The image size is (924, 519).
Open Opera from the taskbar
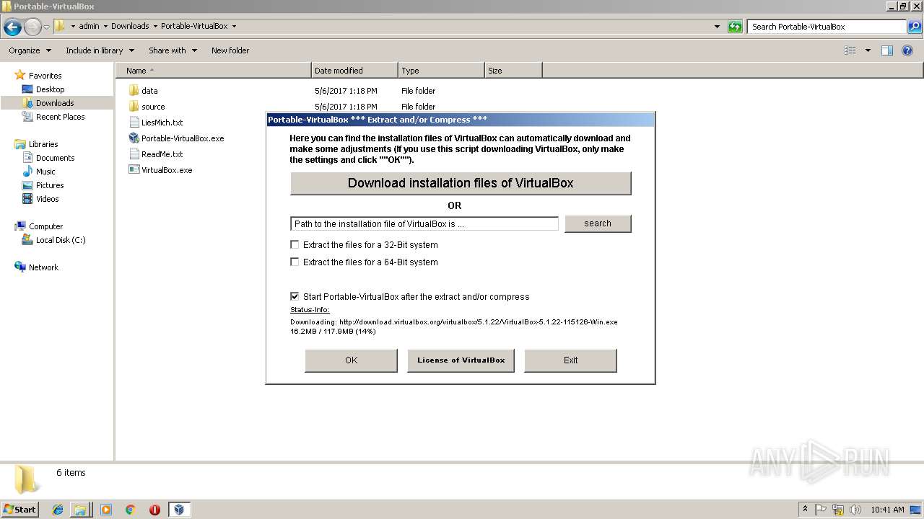point(154,510)
